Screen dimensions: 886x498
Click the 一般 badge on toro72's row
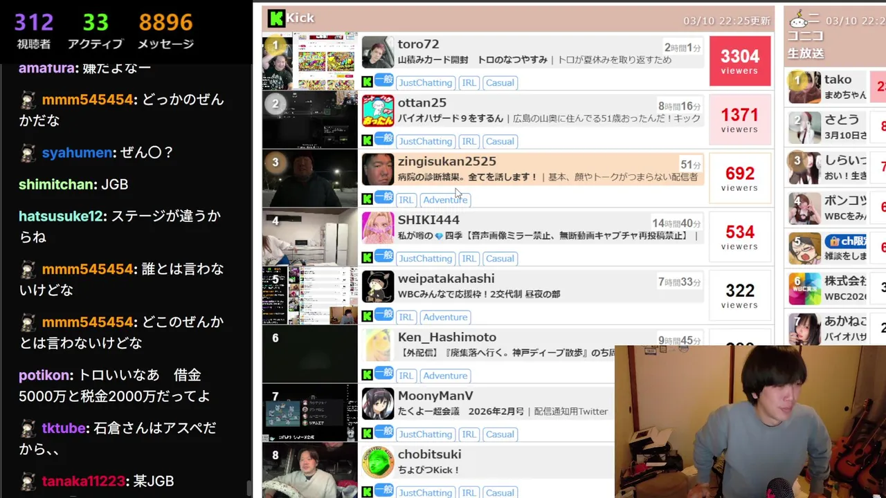pos(384,80)
